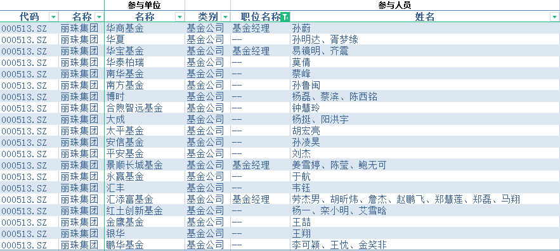Open the 代码 column filter dropdown
Screen dimensions: 560x251
pyautogui.click(x=53, y=16)
